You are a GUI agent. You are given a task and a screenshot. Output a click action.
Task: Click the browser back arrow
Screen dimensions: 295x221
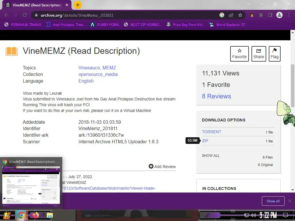pos(6,15)
